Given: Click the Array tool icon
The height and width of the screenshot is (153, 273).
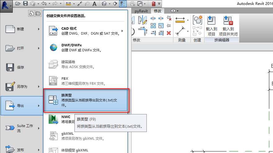Looking at the screenshot, I should (153, 26).
